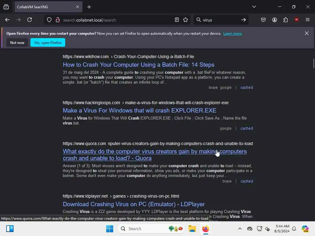Click the display tray icon
The image size is (315, 236).
click(x=259, y=229)
